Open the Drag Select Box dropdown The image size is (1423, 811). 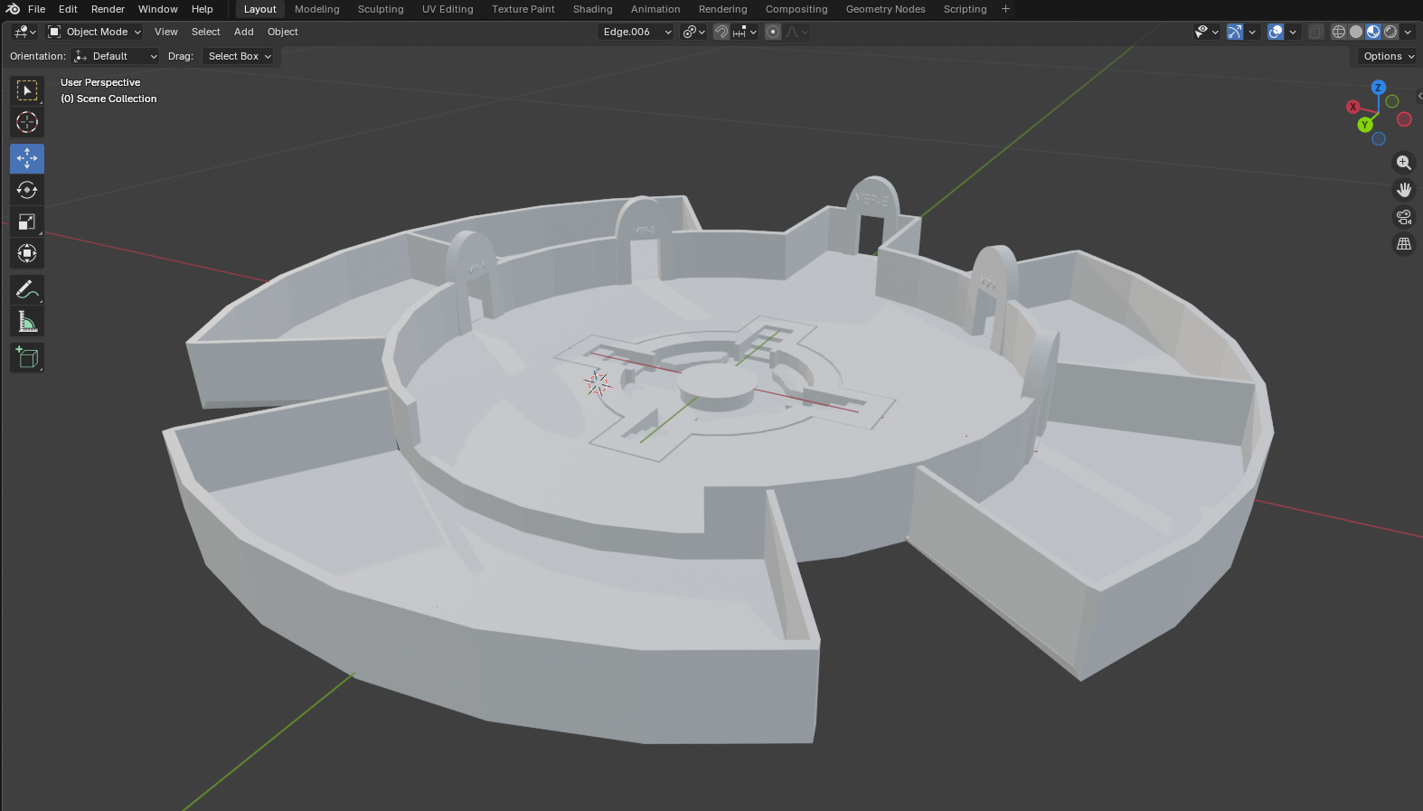tap(239, 56)
